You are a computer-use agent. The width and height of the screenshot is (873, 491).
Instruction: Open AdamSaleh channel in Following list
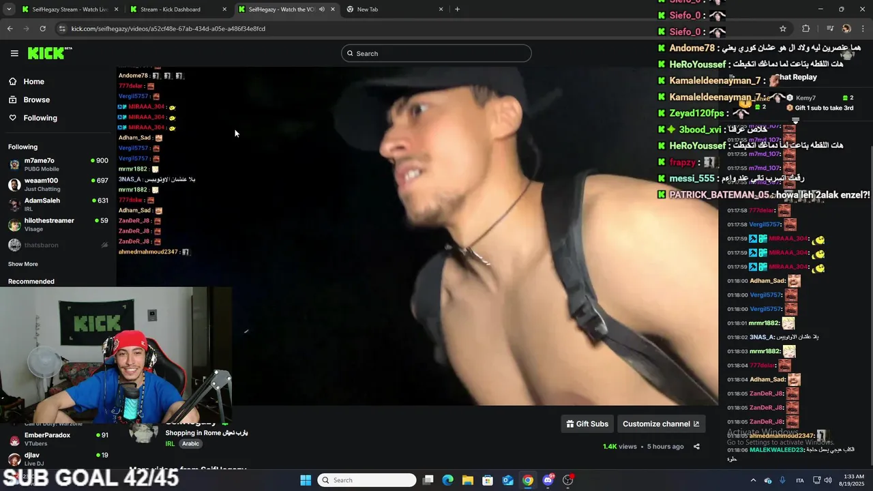pos(58,204)
